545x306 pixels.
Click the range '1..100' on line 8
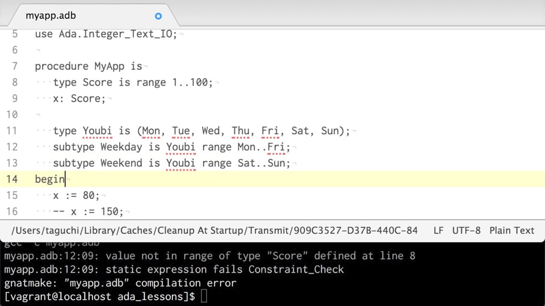(x=190, y=82)
